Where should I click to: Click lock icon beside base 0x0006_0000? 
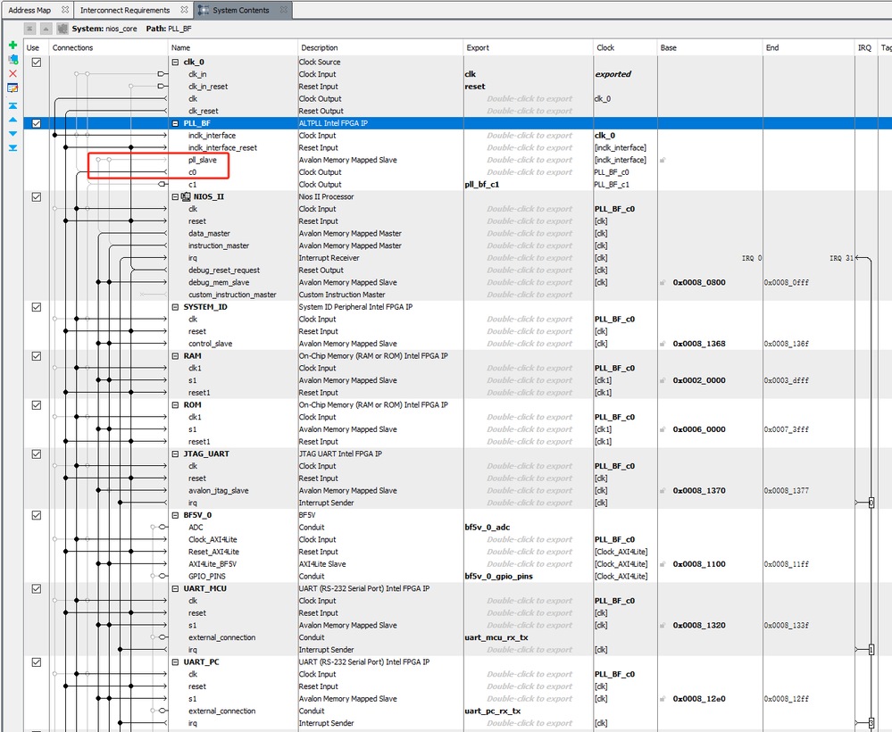click(663, 429)
